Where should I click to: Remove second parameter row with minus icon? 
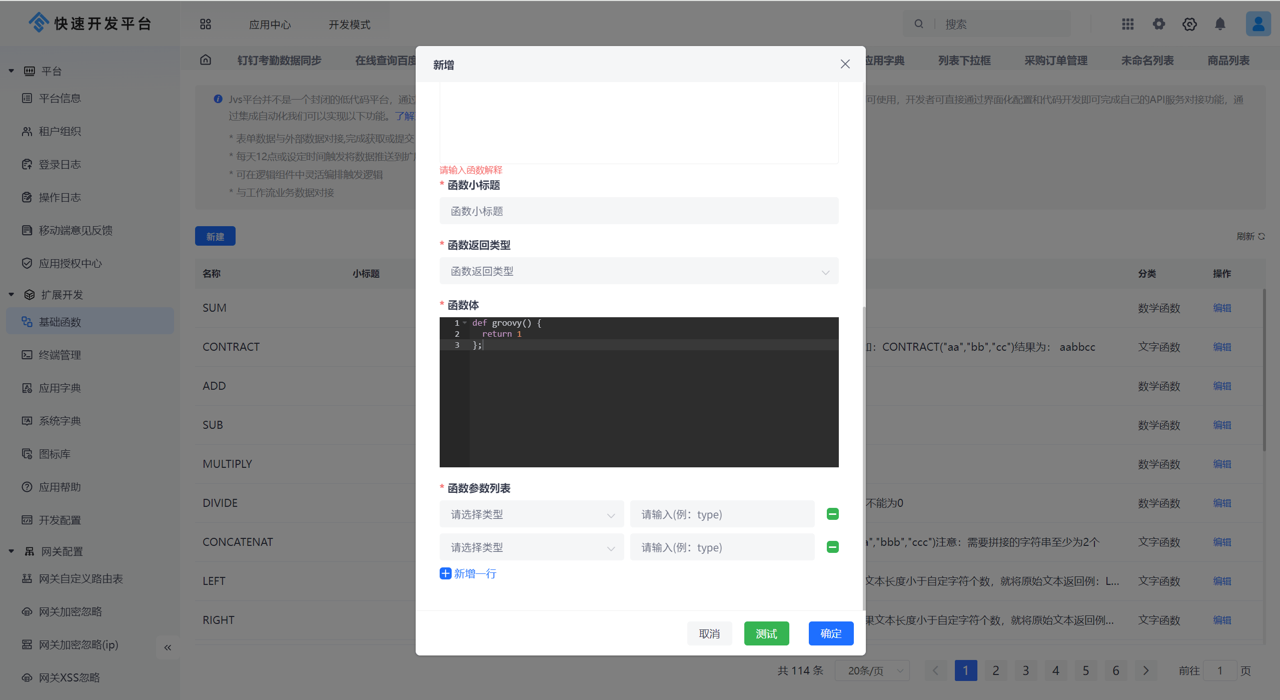click(x=832, y=547)
